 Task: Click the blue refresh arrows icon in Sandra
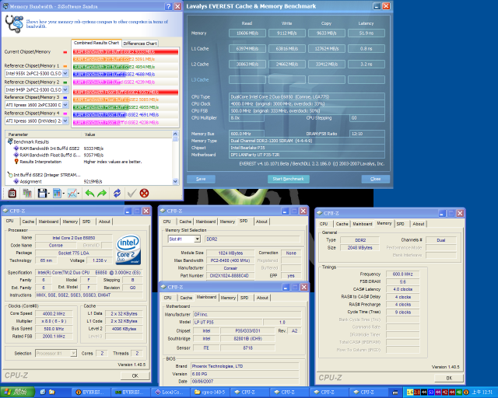[117, 193]
